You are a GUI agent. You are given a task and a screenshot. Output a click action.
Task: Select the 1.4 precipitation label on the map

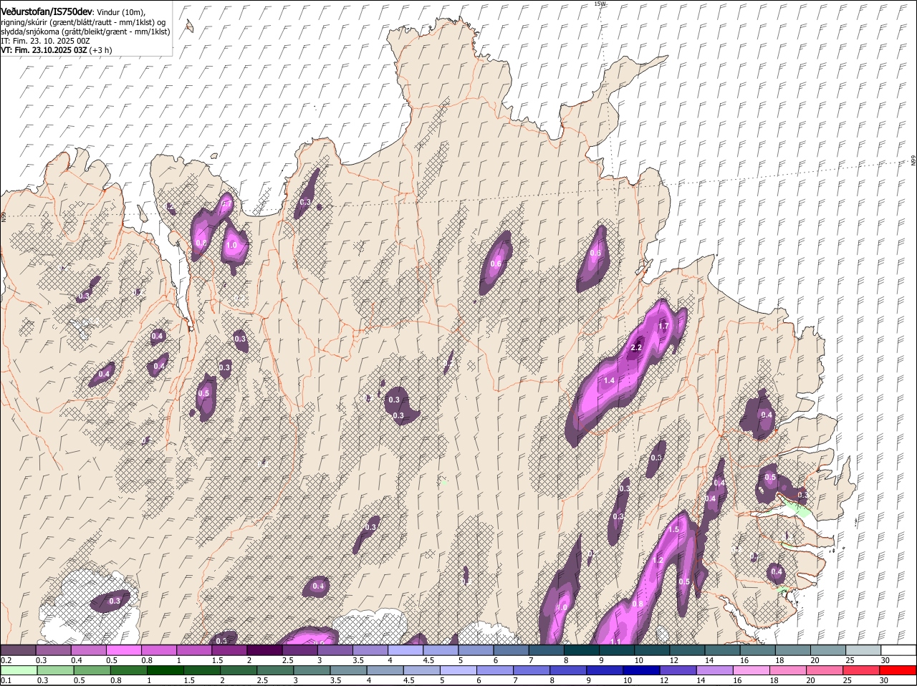click(609, 380)
